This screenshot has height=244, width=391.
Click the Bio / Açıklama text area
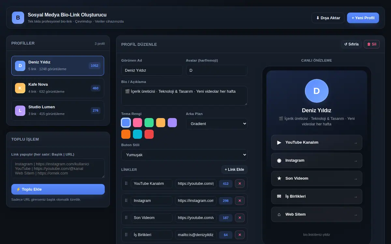click(184, 96)
